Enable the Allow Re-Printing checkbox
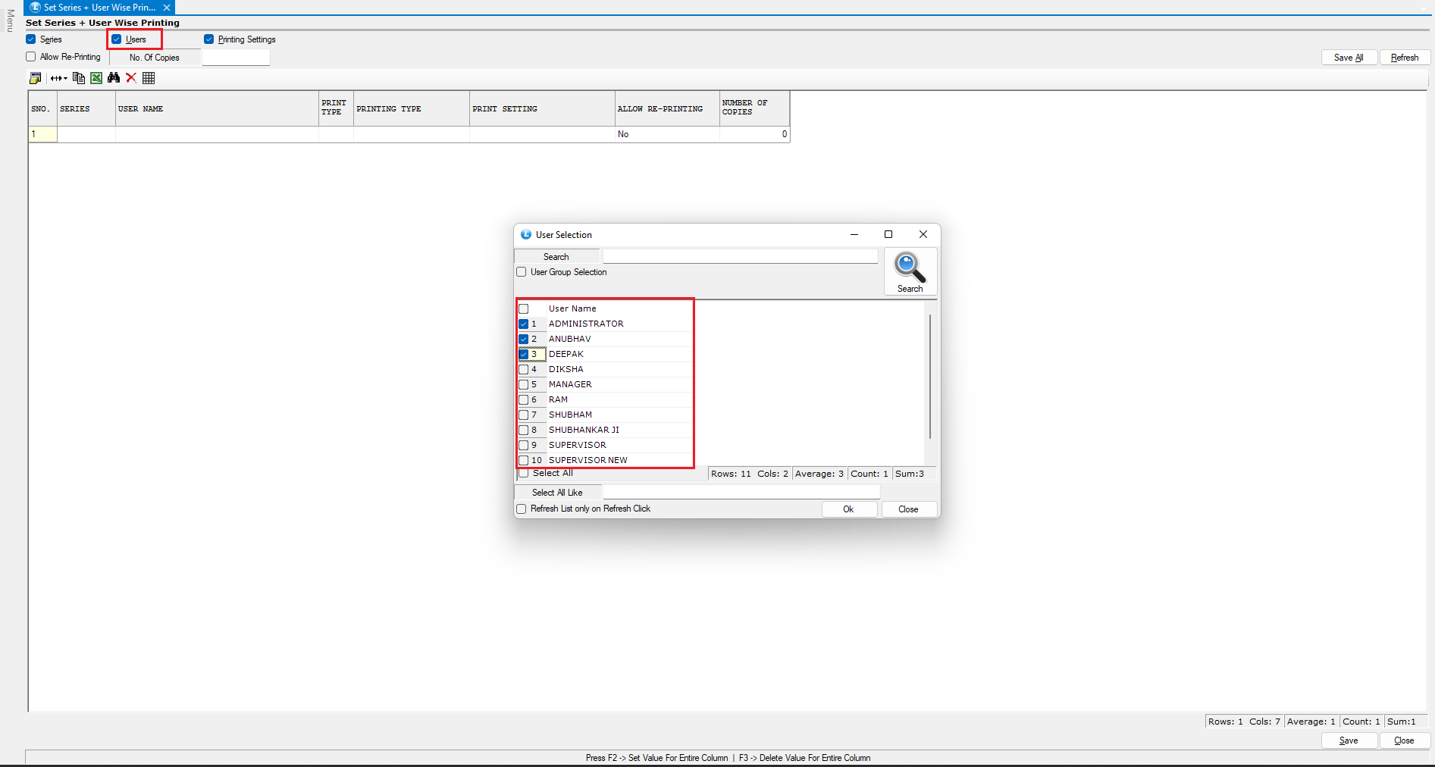 pyautogui.click(x=31, y=57)
